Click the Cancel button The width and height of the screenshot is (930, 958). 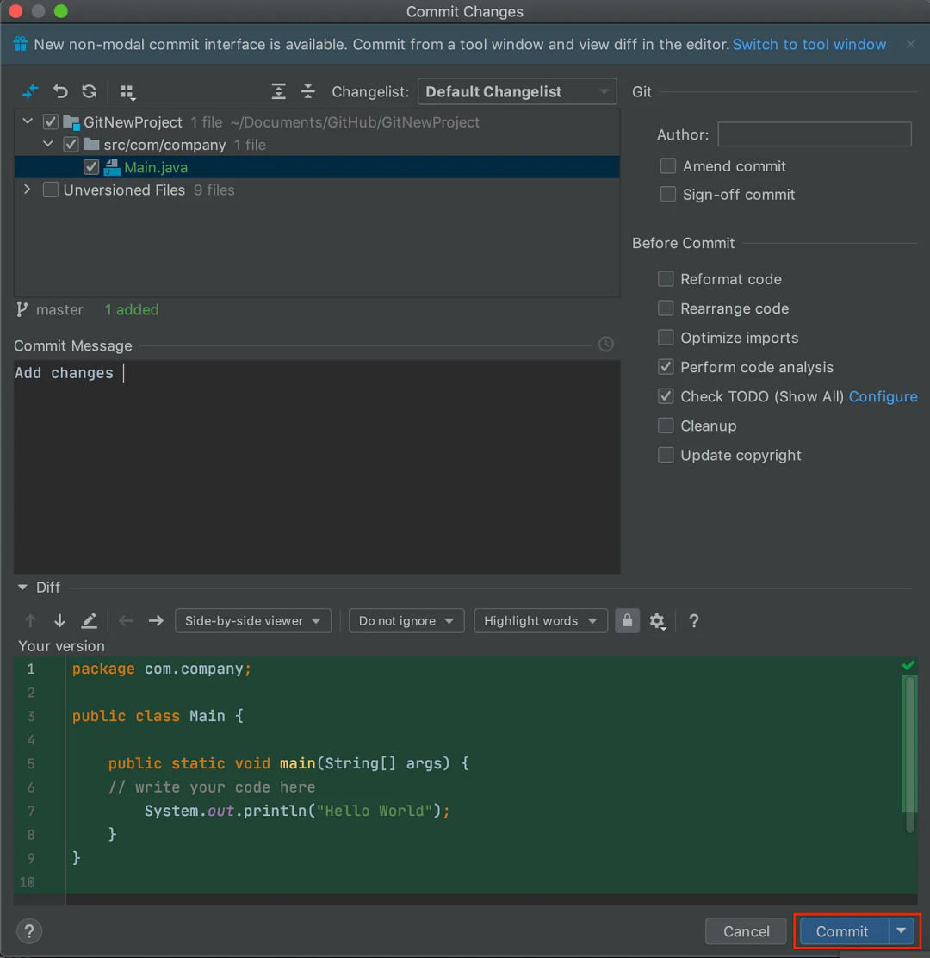click(747, 931)
